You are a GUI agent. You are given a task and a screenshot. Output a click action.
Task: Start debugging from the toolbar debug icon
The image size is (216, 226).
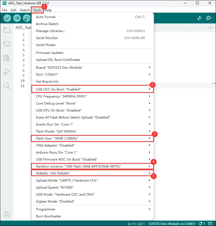26,18
